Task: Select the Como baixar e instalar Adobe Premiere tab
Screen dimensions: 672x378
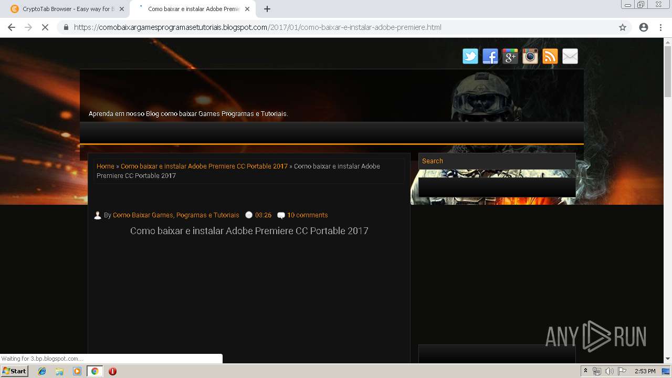Action: [x=192, y=9]
